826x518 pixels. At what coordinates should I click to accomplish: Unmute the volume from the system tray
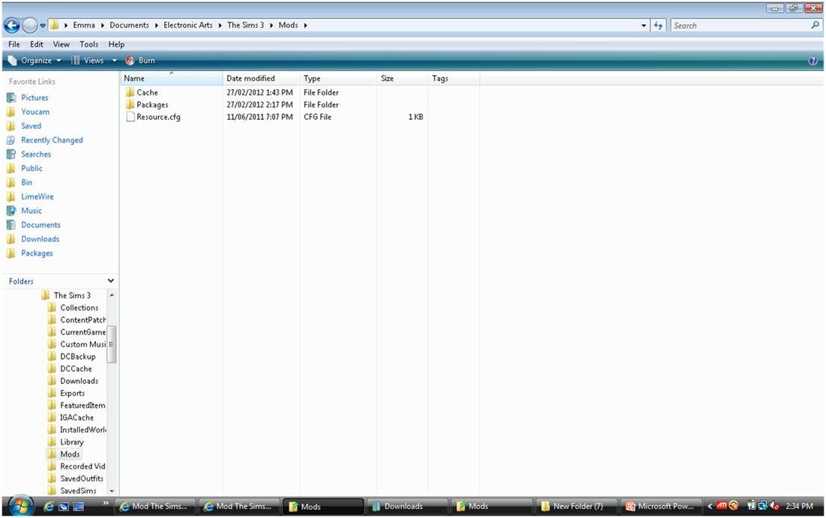pyautogui.click(x=774, y=506)
